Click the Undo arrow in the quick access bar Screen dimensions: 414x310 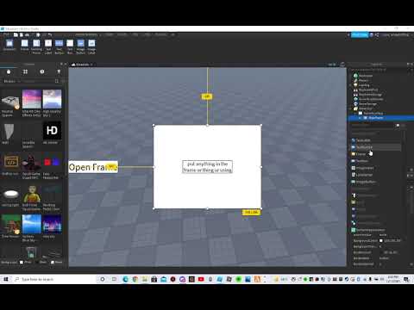click(x=50, y=34)
